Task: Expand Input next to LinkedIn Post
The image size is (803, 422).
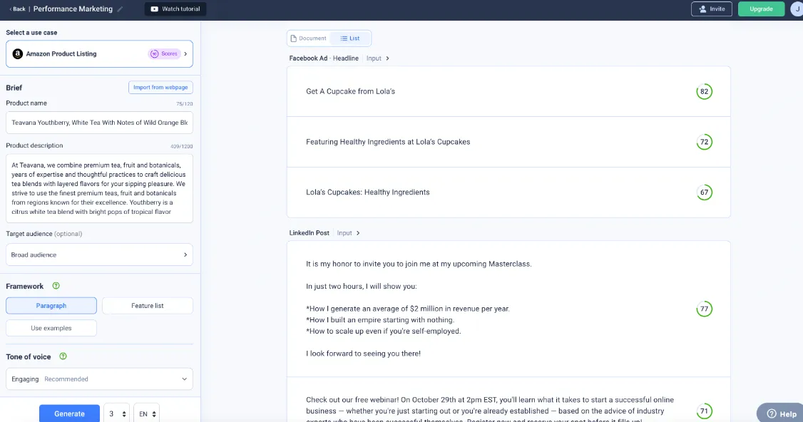Action: click(x=348, y=233)
